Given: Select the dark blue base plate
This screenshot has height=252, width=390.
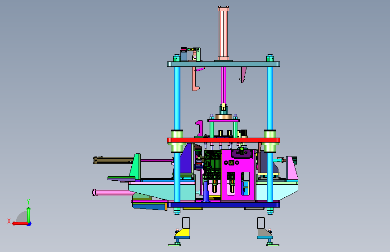Looking at the screenshot, I should tap(224, 205).
